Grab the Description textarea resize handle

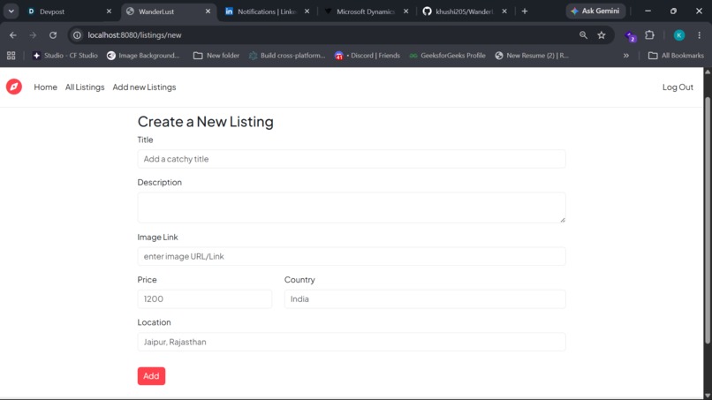[563, 220]
